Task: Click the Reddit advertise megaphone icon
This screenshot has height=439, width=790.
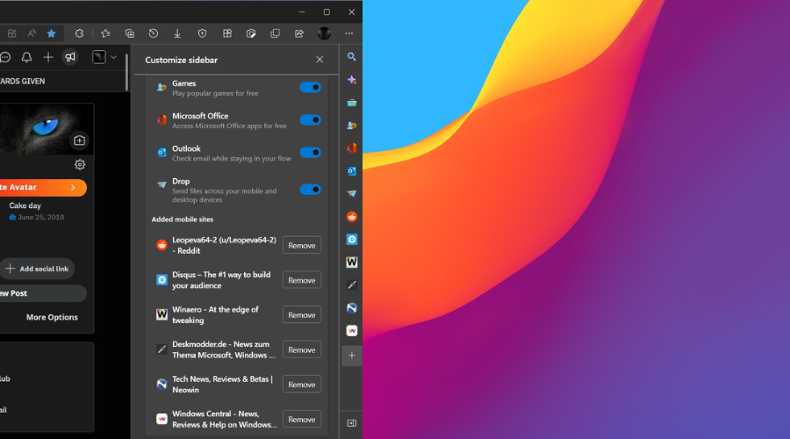Action: point(70,57)
